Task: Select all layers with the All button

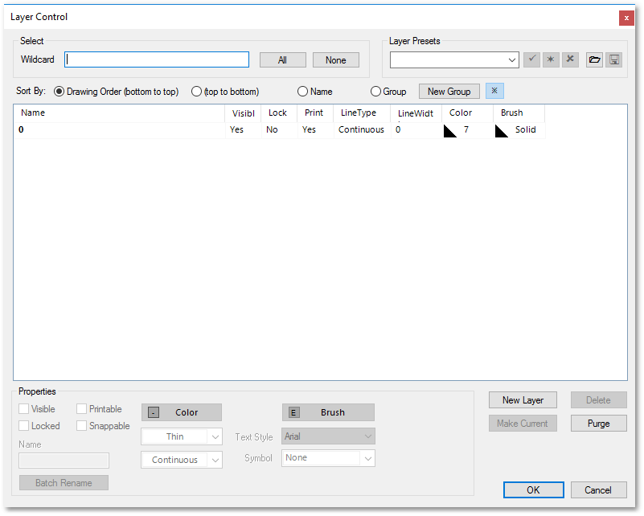Action: (x=282, y=59)
